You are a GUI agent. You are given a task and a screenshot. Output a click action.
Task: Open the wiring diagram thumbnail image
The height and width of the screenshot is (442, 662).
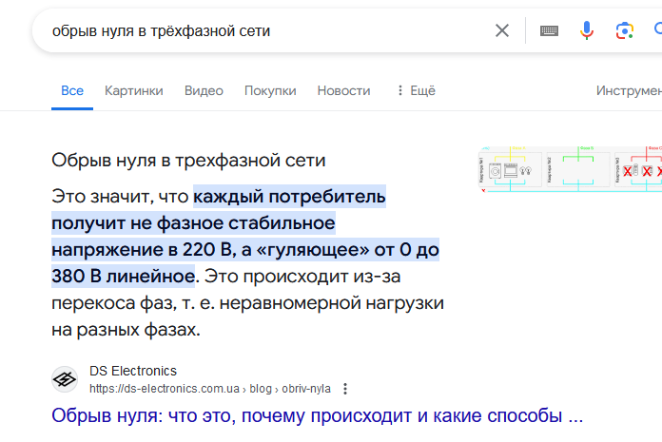[x=571, y=171]
